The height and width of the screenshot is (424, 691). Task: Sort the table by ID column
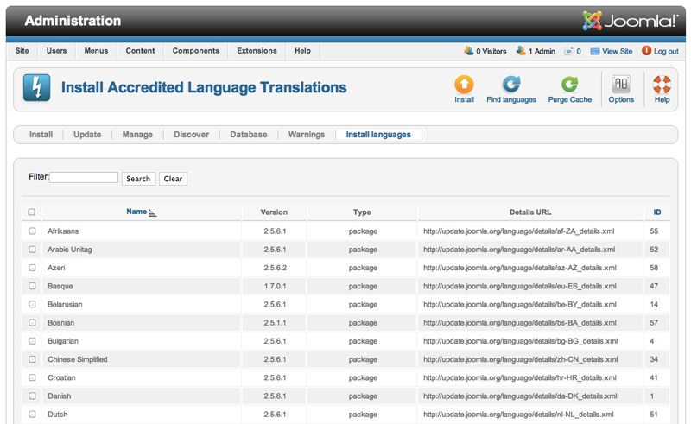click(656, 212)
